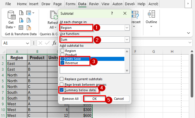Open the File tab
This screenshot has height=118, width=195.
coord(8,4)
